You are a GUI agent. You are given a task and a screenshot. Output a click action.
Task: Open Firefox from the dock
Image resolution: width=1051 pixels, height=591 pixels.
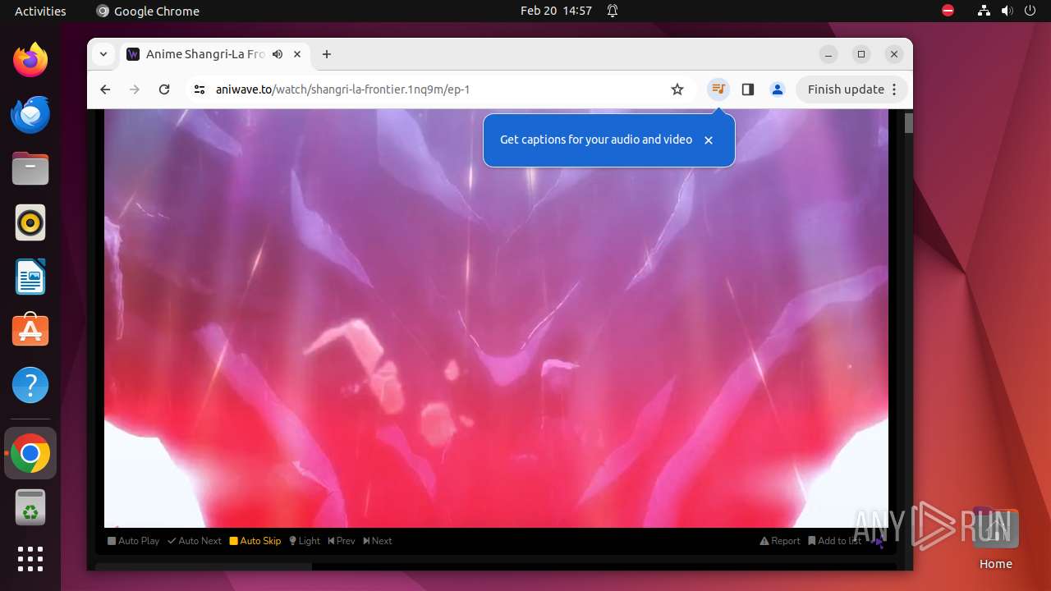[30, 60]
